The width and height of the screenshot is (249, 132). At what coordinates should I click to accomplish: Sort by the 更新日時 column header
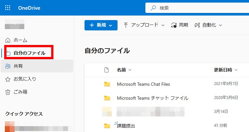226,70
